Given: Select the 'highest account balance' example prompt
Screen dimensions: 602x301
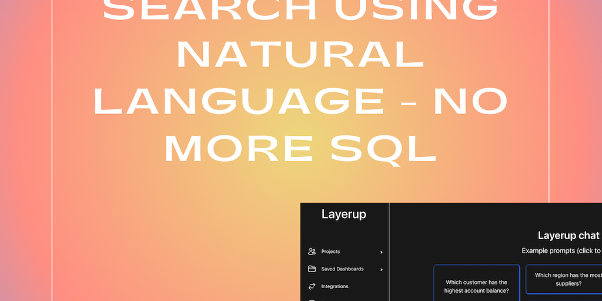Looking at the screenshot, I should tap(476, 286).
